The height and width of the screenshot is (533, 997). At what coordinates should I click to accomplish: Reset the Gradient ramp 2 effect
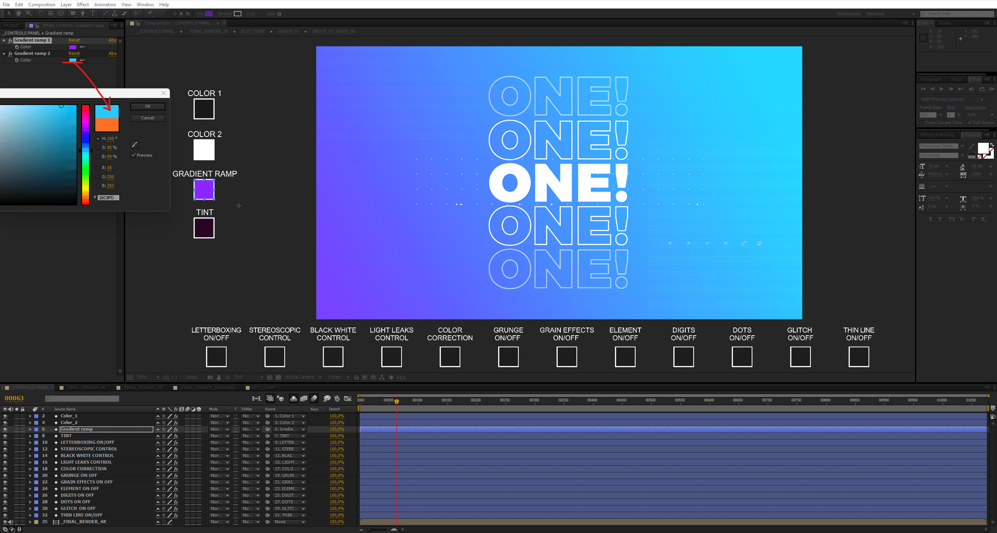(74, 53)
